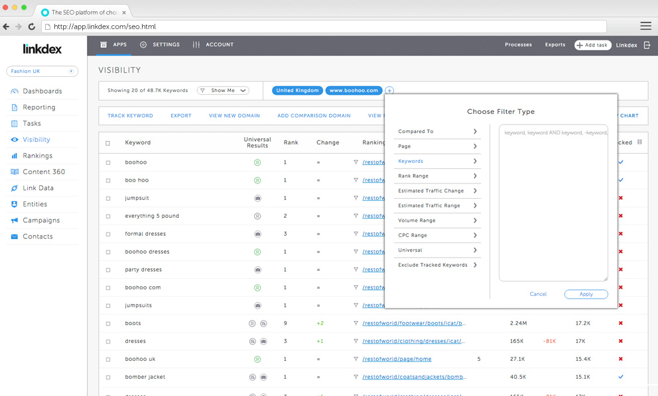This screenshot has width=658, height=396.
Task: Click filter funnel icon in boohoo uk row
Action: tap(356, 359)
